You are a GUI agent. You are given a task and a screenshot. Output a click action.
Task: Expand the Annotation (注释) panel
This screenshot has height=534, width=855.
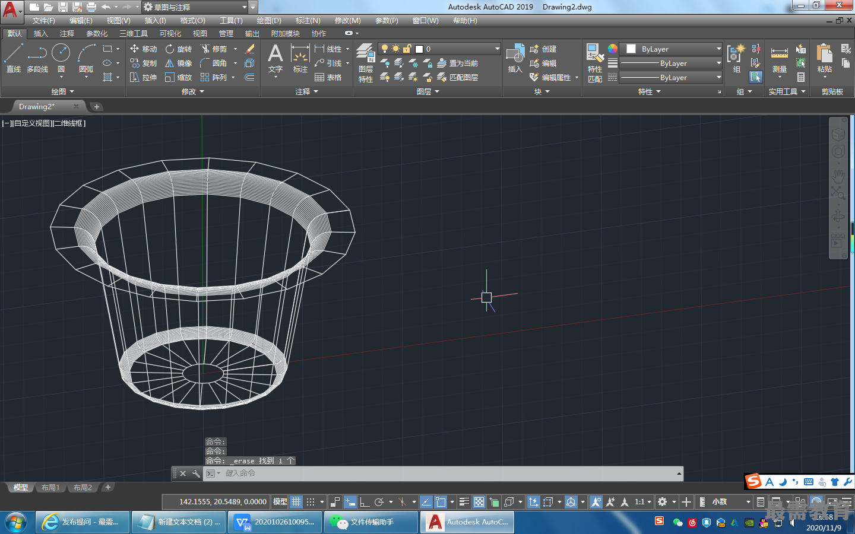click(x=307, y=91)
